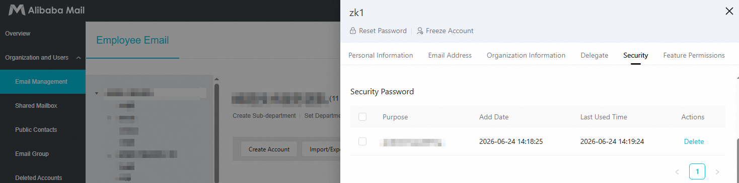Go to previous page arrow
The image size is (739, 183).
pyautogui.click(x=677, y=172)
